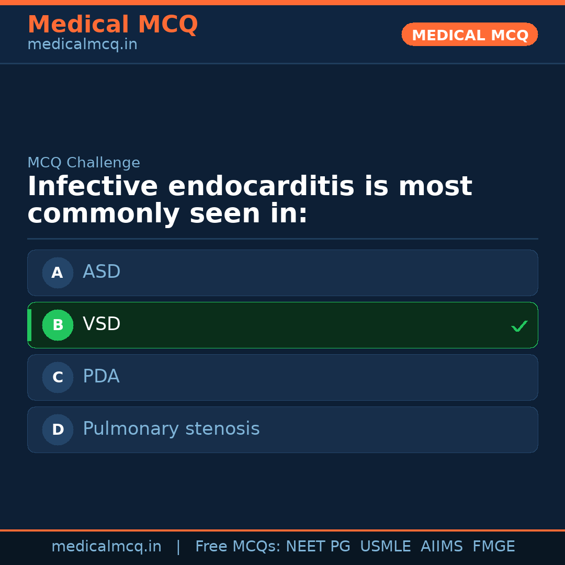
Task: Click NEET PG in the footer
Action: pos(318,547)
